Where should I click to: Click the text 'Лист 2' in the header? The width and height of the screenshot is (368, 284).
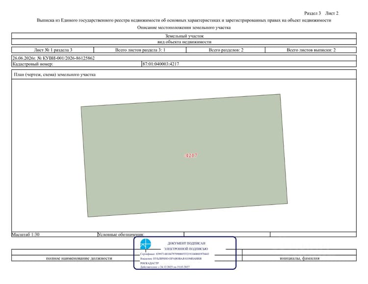click(332, 13)
